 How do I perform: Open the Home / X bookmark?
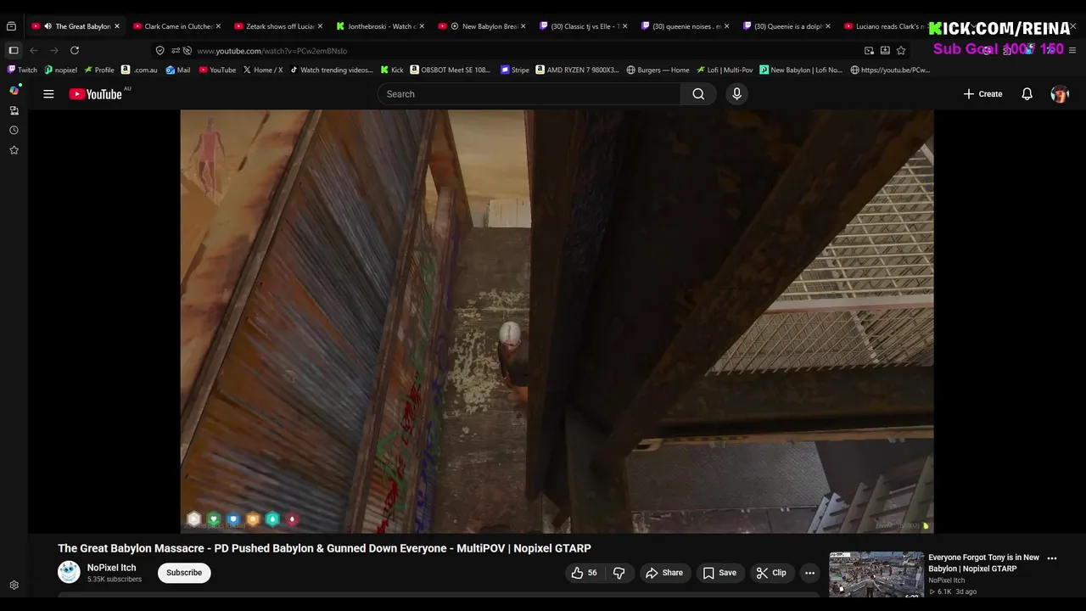[x=263, y=70]
